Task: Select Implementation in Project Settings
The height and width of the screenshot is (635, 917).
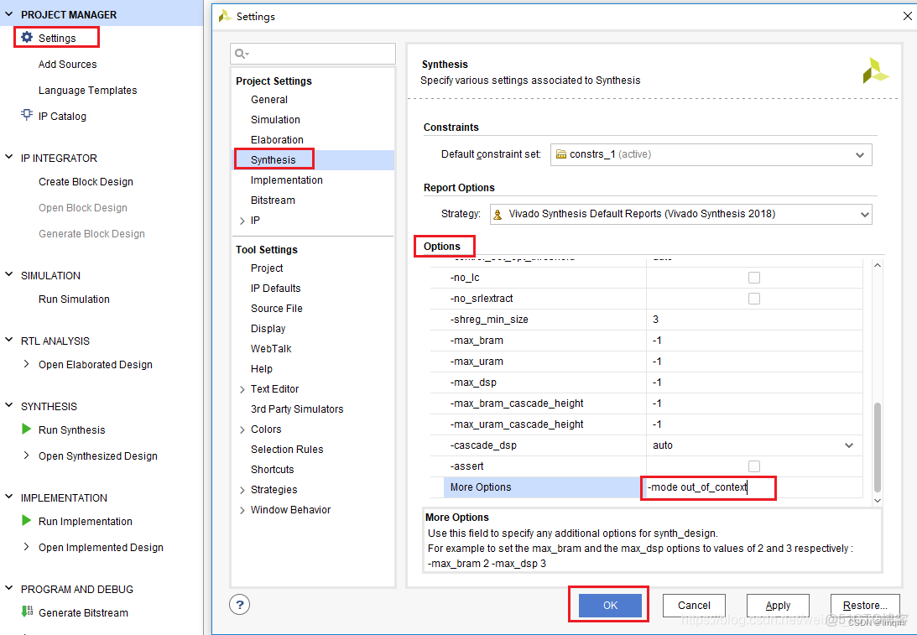Action: (287, 180)
